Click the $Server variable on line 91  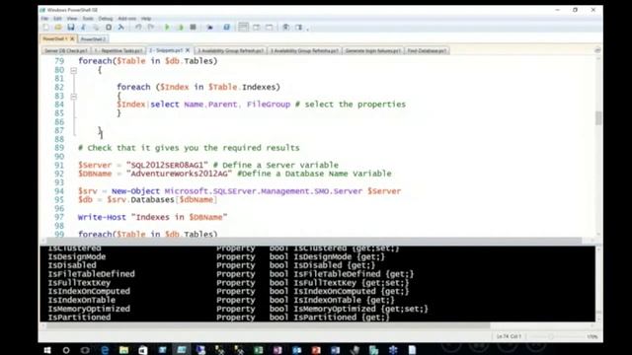click(x=95, y=165)
